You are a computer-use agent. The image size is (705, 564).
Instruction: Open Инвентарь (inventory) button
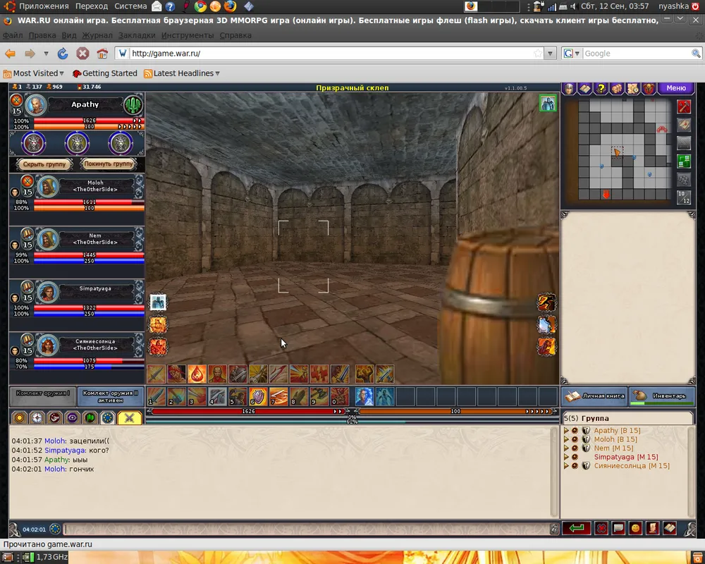click(x=661, y=396)
